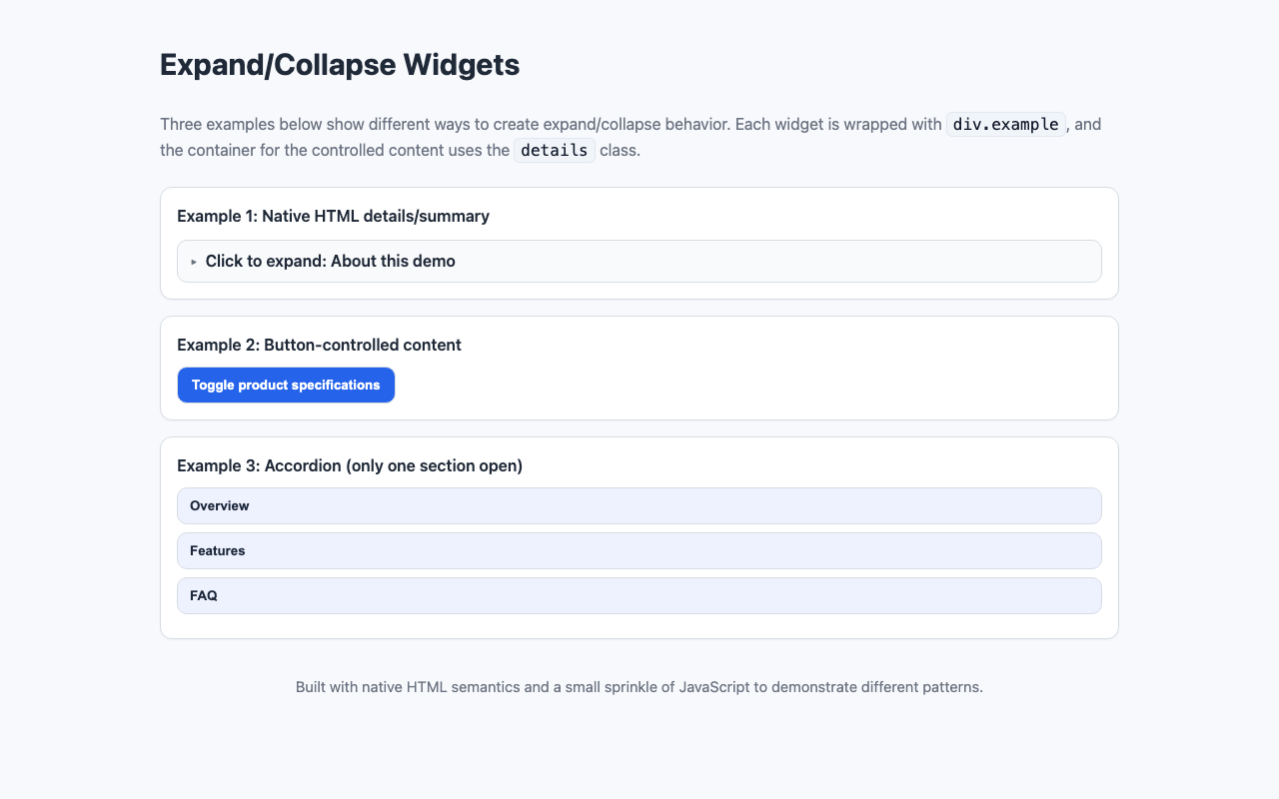The width and height of the screenshot is (1279, 799).
Task: Select the 'Example 2: Button-controlled content' heading
Action: 320,345
